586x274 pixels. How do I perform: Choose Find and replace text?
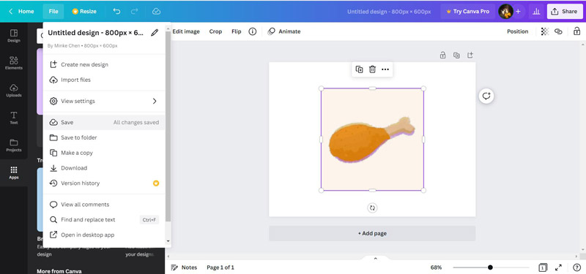(x=104, y=220)
